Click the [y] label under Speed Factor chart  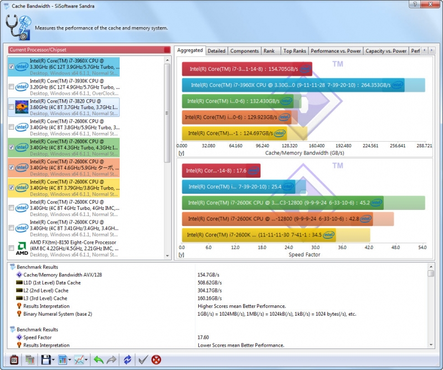182,255
